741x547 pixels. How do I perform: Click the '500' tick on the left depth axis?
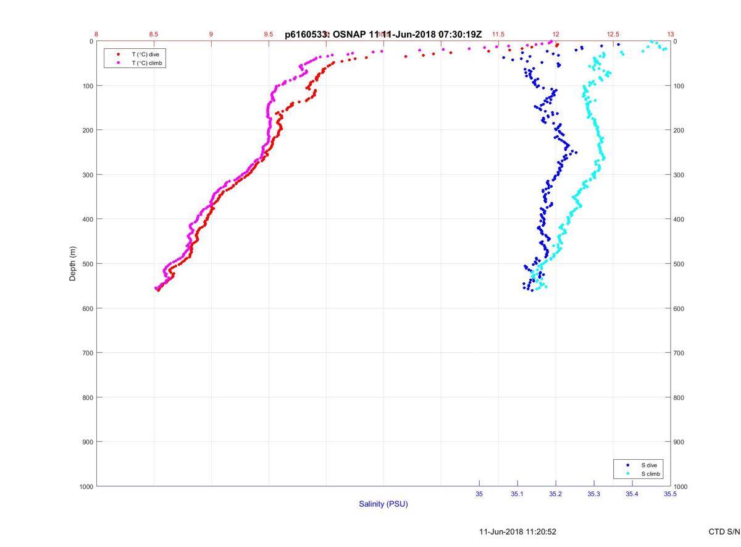(87, 264)
